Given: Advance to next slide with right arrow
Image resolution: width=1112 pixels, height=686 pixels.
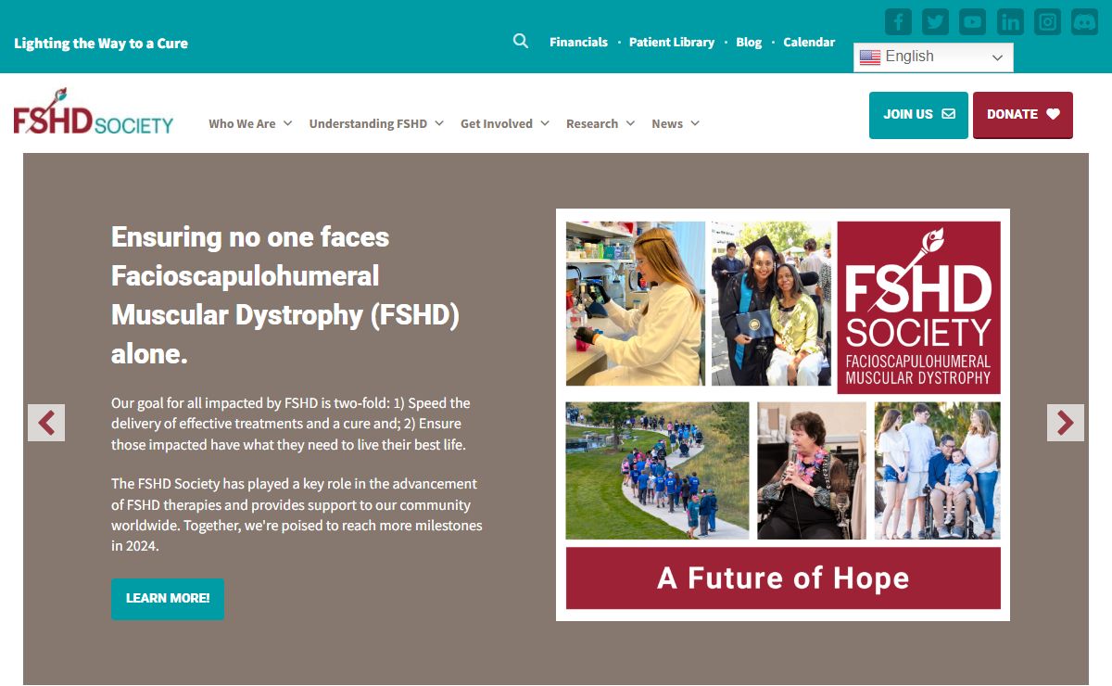Looking at the screenshot, I should pos(1066,423).
